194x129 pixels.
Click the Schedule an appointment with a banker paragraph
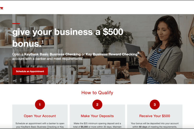tap(40, 125)
